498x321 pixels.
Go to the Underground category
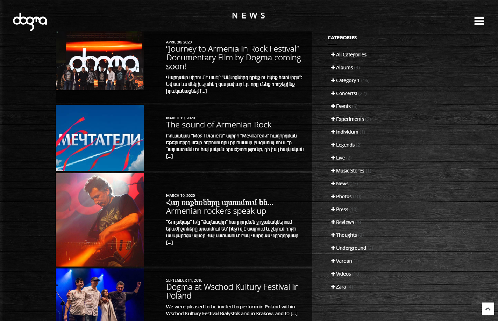tap(351, 248)
